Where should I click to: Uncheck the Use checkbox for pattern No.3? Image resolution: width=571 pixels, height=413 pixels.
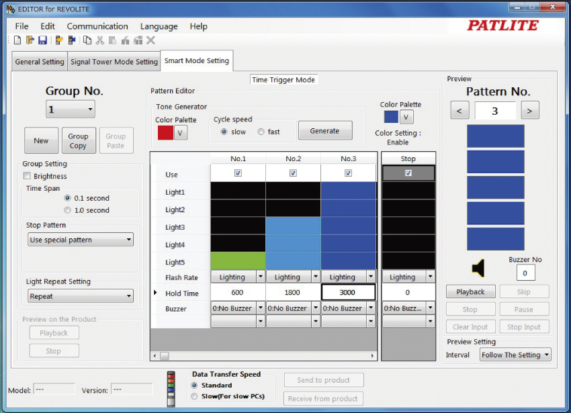pos(348,173)
